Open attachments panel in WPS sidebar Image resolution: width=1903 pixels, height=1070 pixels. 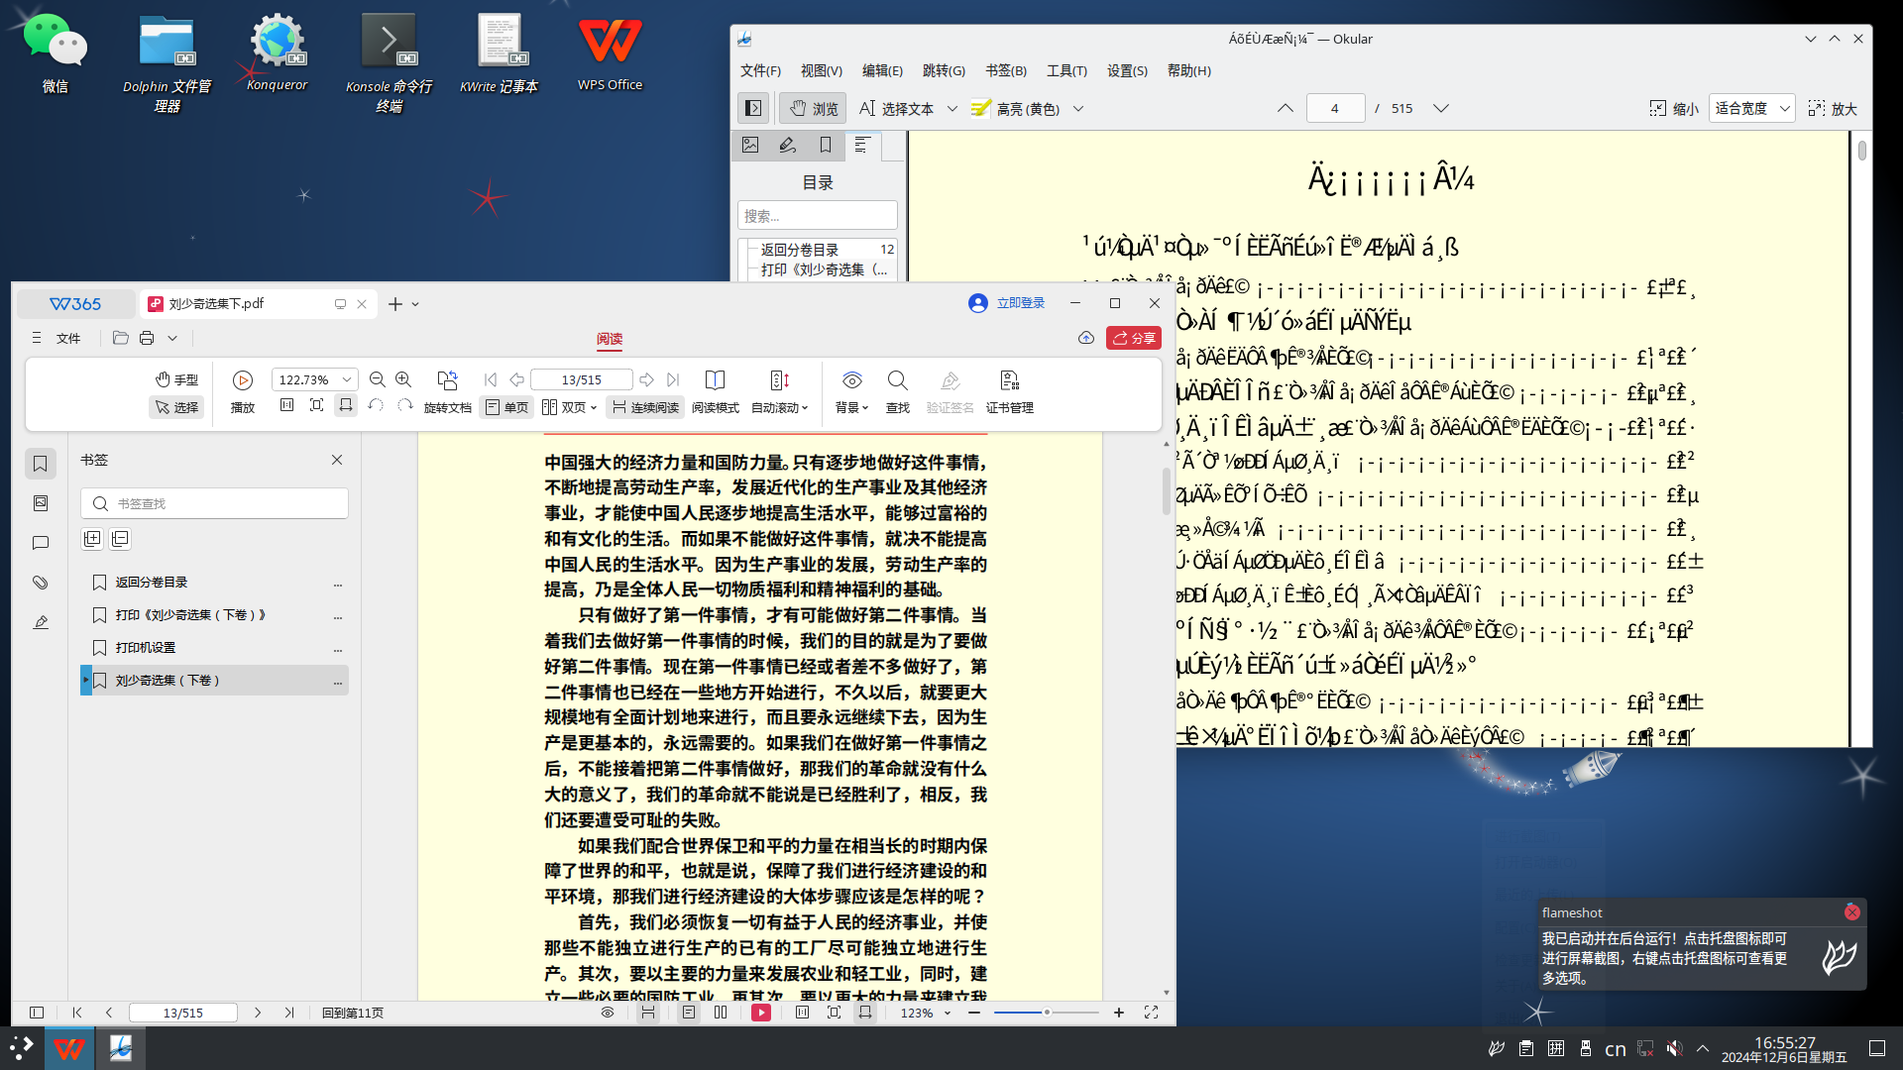[x=41, y=583]
